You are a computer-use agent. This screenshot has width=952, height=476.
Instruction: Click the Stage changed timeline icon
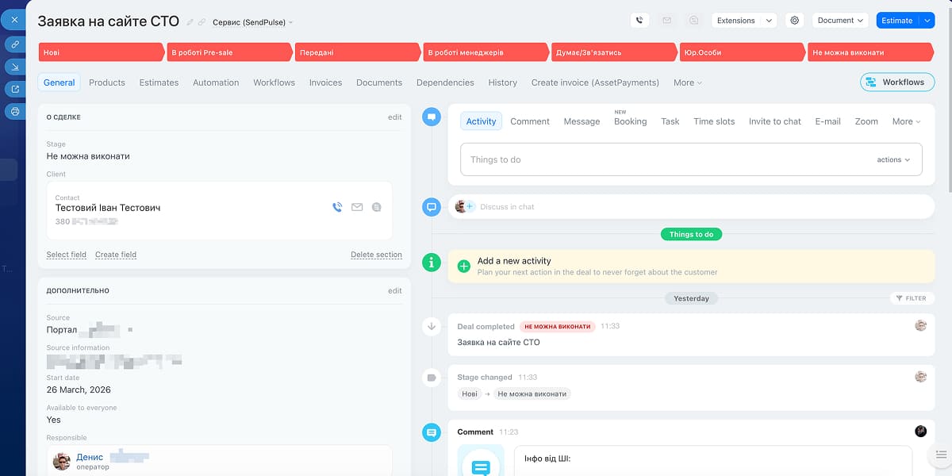click(432, 378)
